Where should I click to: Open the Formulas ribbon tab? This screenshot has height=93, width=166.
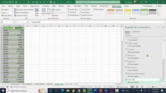coord(46,6)
